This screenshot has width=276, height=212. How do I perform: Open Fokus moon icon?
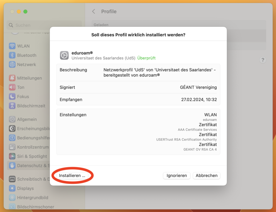[x=12, y=97]
